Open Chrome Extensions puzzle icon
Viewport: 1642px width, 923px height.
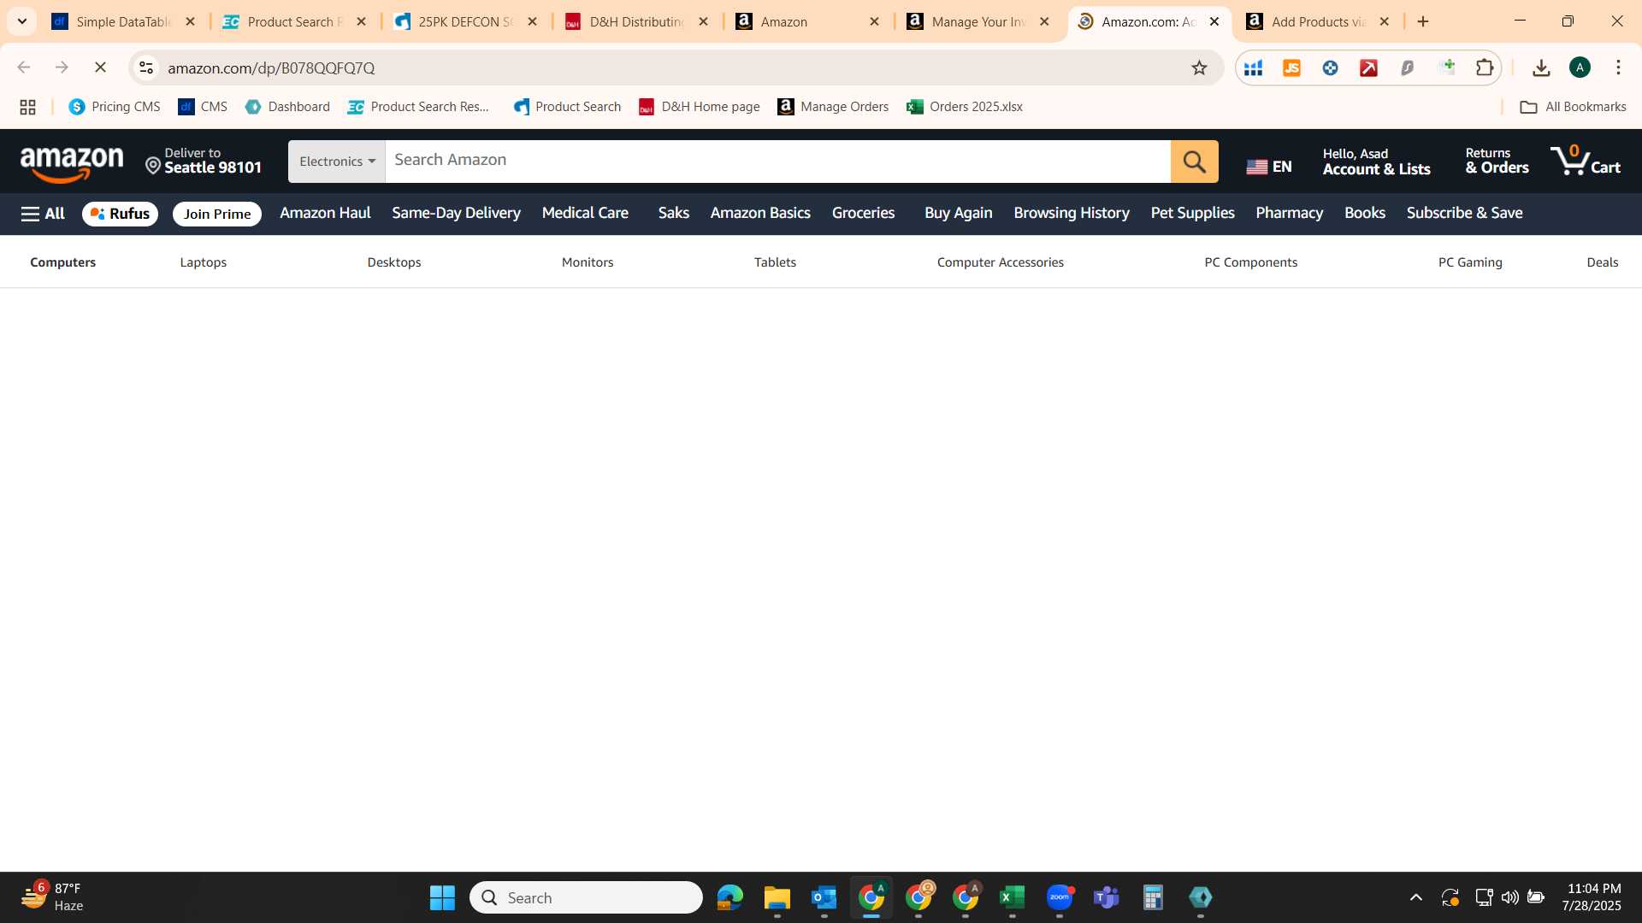tap(1485, 68)
